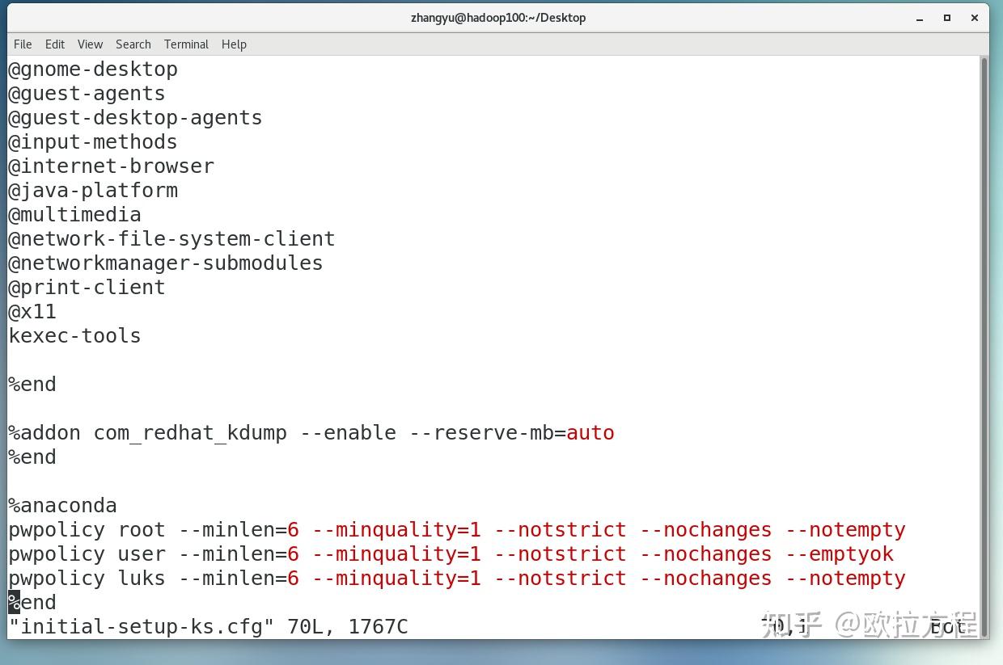Image resolution: width=1003 pixels, height=665 pixels.
Task: Click the @internet-browser line
Action: point(111,166)
